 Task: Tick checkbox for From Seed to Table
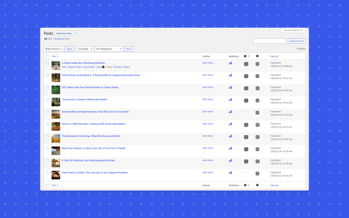tap(47, 173)
